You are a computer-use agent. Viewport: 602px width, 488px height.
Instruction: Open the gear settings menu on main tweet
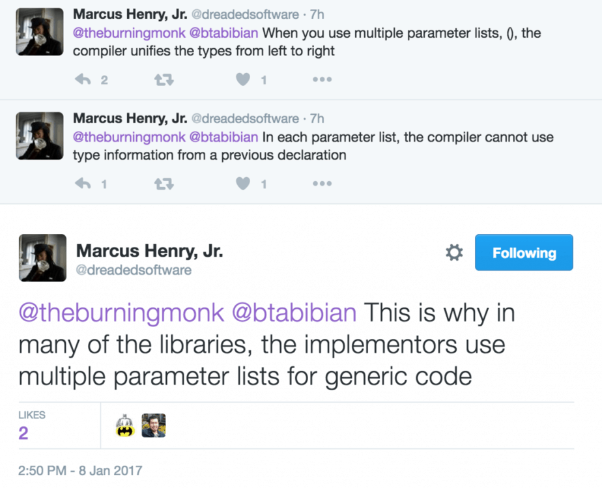click(x=454, y=253)
